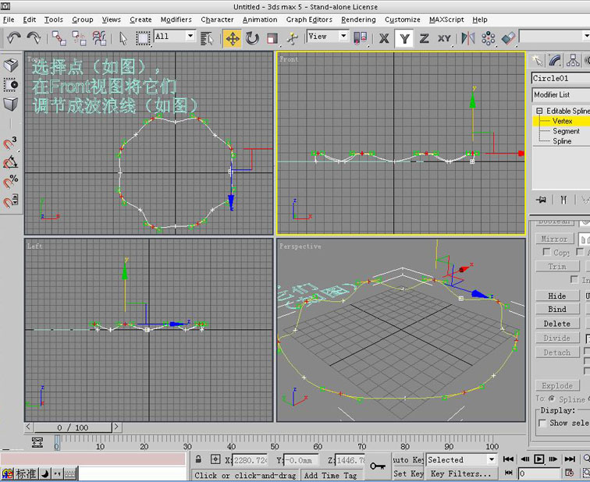Select Spline sub-object level in stack
Viewport: 590px width, 482px height.
(x=562, y=141)
